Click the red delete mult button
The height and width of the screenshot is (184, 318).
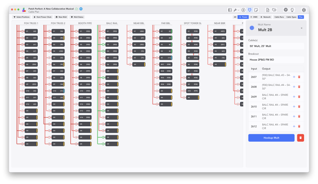[x=301, y=138]
